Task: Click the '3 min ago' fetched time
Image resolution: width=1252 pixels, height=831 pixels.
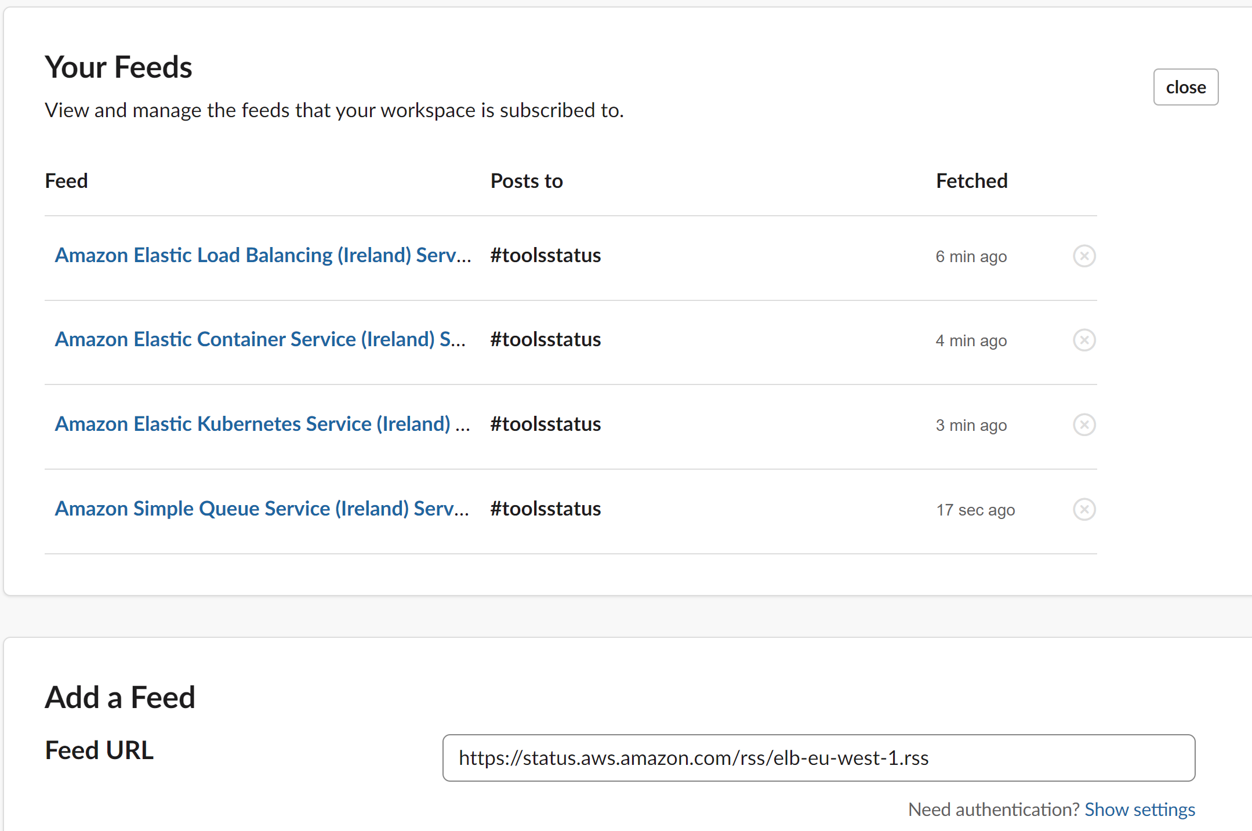Action: tap(971, 425)
